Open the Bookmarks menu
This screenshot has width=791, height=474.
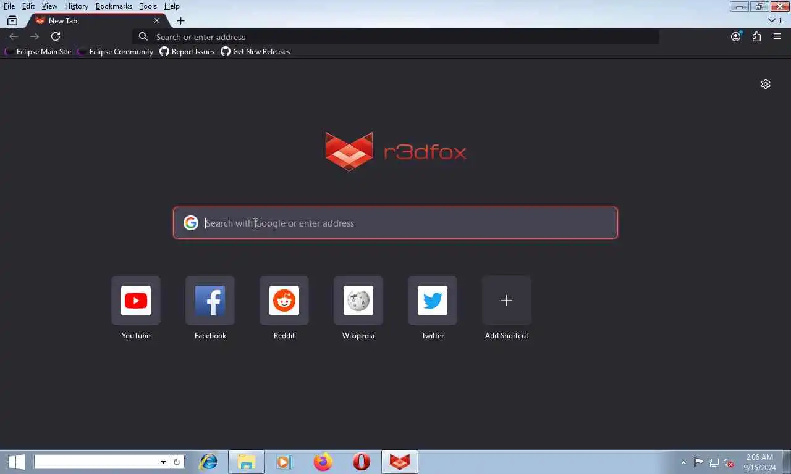114,6
